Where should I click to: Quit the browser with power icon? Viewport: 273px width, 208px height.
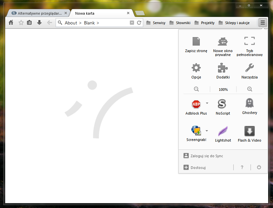point(259,167)
